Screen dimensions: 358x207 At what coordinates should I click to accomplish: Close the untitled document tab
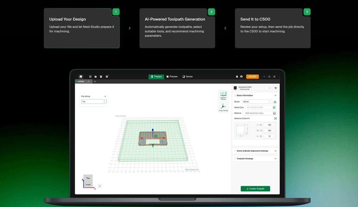(x=88, y=81)
